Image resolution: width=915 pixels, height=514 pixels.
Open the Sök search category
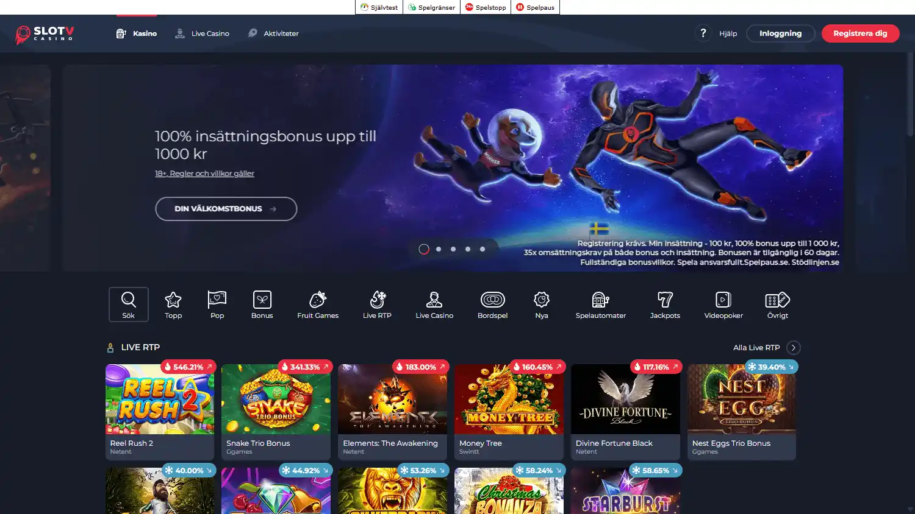(x=128, y=304)
